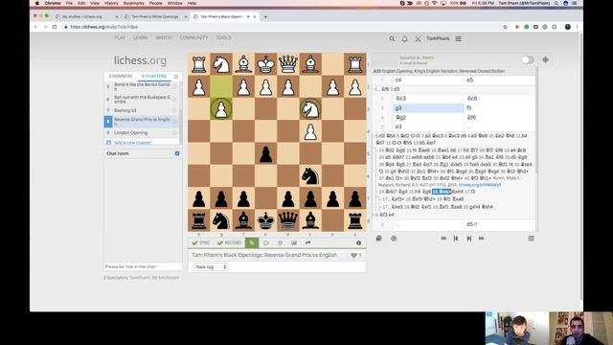Screen dimensions: 613x345
Task: Toggle the RECORD option
Action: (x=230, y=242)
